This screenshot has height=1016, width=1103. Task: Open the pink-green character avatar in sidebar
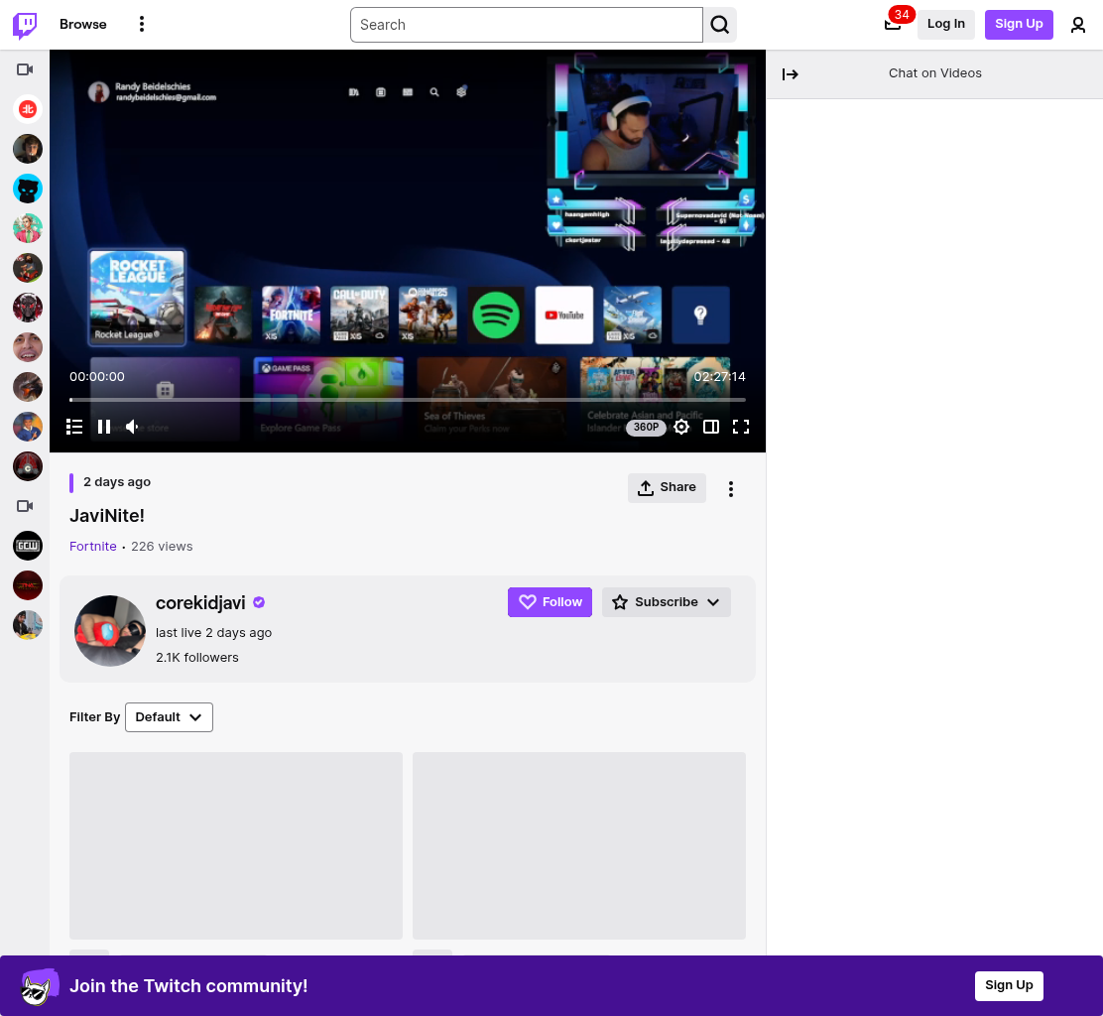click(x=28, y=228)
